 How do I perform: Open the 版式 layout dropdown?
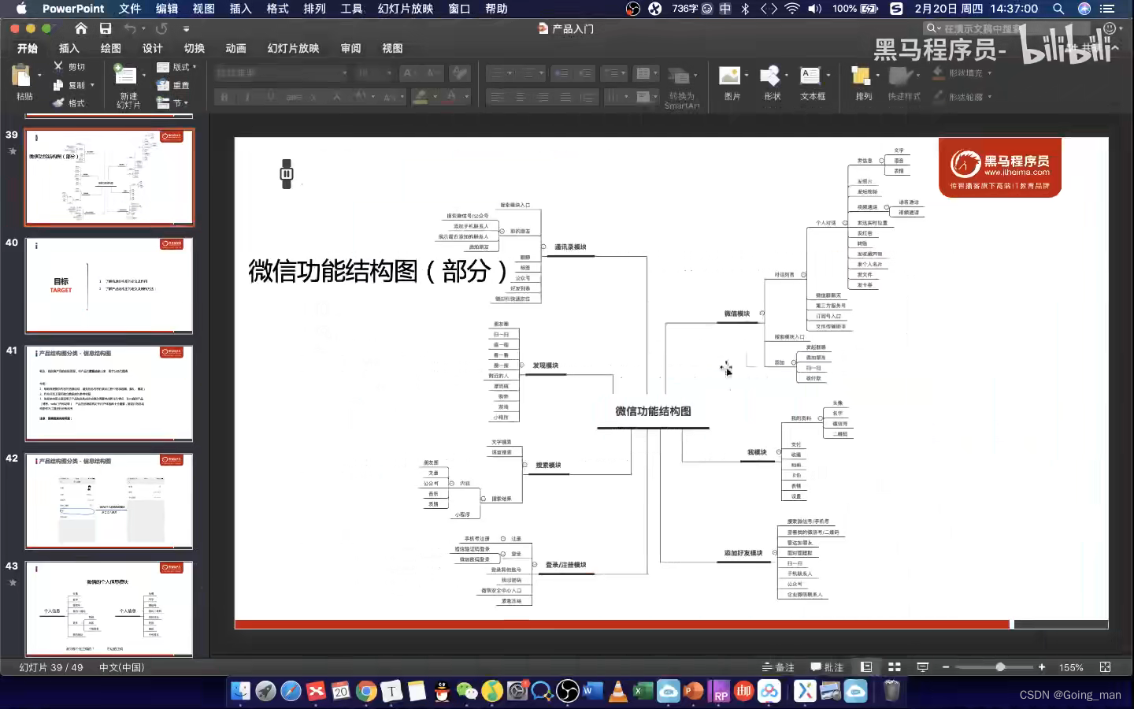pos(176,67)
